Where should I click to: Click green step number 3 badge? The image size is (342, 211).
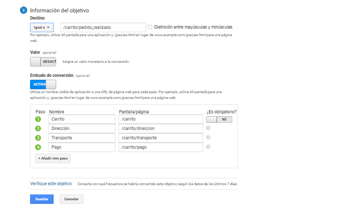pos(38,138)
